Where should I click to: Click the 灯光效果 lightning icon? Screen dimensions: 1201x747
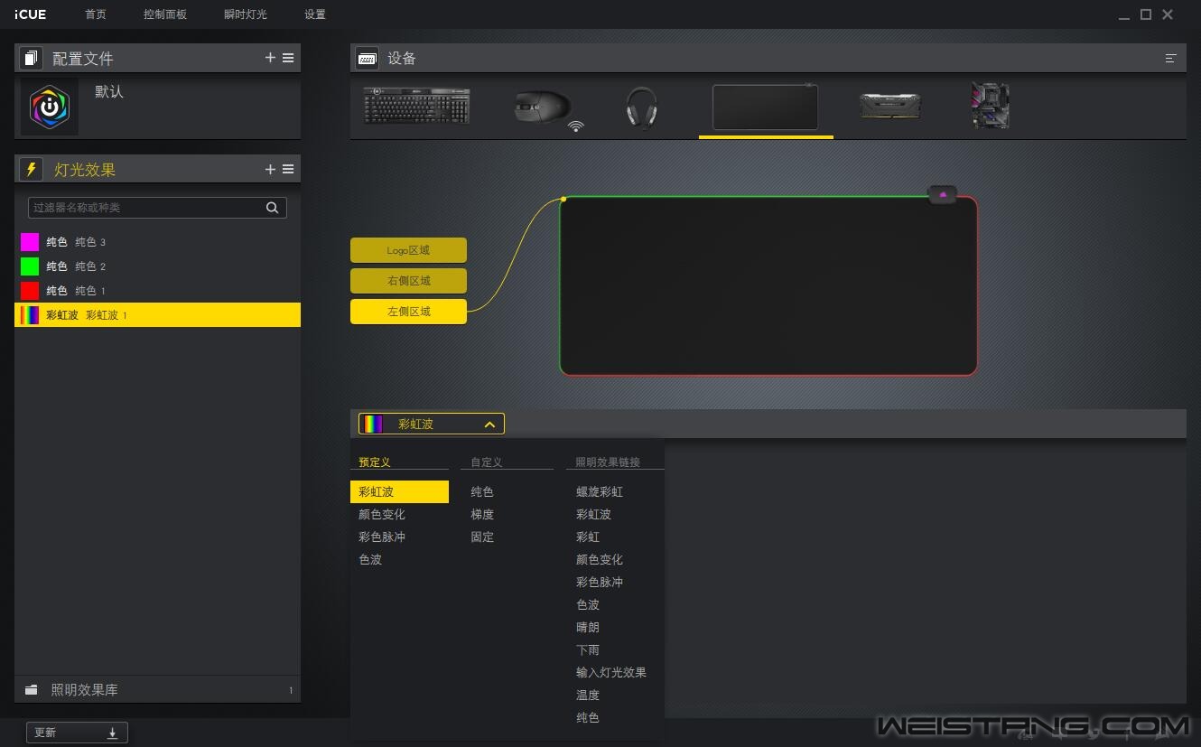coord(31,170)
